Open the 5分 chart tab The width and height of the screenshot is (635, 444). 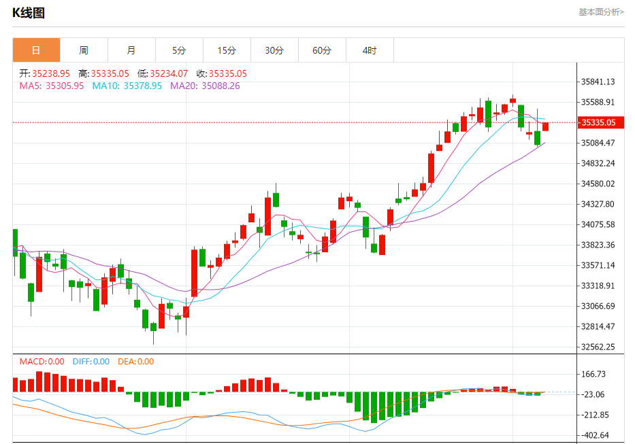[x=179, y=50]
